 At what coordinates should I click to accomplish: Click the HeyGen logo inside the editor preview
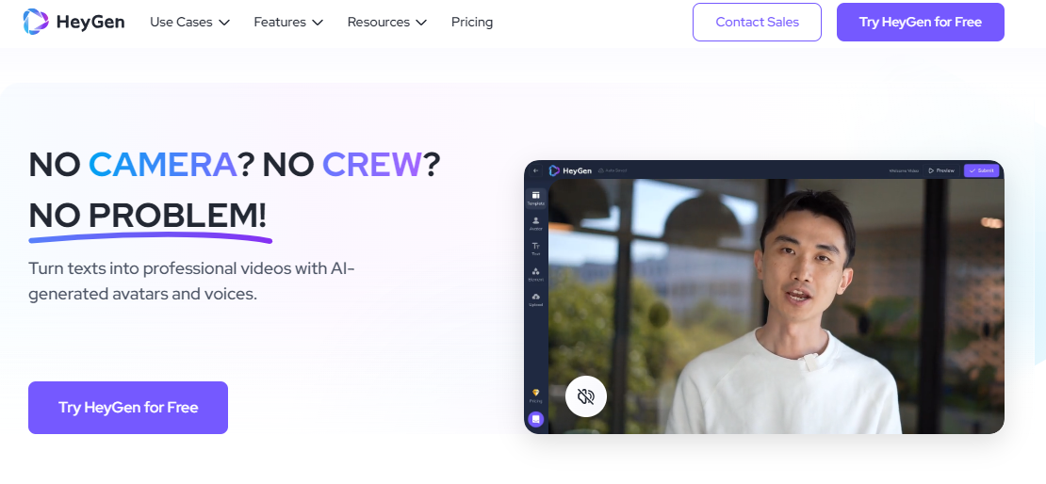pos(570,170)
